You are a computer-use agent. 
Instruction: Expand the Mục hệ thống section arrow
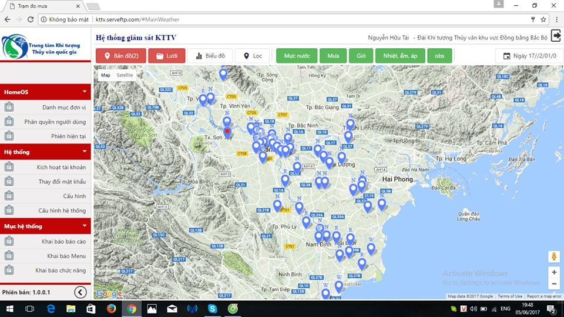[85, 226]
